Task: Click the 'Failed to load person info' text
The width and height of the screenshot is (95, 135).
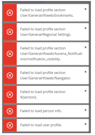Action: coord(41,111)
